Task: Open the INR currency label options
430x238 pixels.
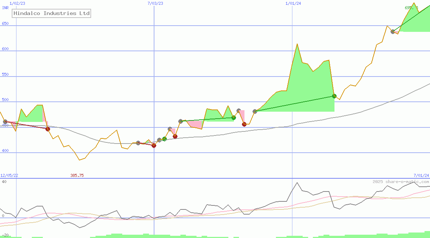Action: 5,8
